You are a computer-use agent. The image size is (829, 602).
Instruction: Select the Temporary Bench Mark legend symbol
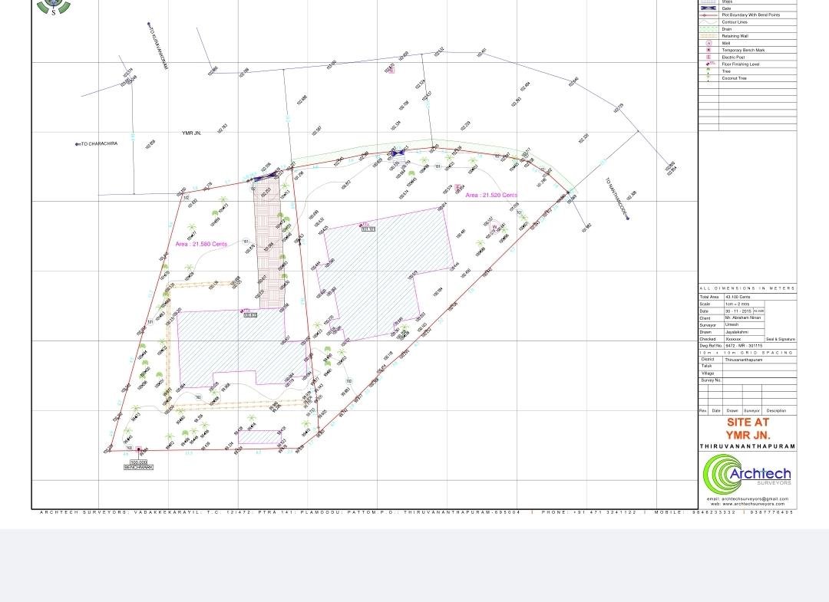tap(708, 50)
